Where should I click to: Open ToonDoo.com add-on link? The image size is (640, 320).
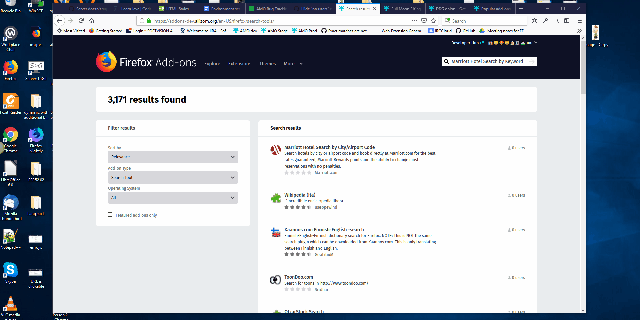pyautogui.click(x=299, y=277)
